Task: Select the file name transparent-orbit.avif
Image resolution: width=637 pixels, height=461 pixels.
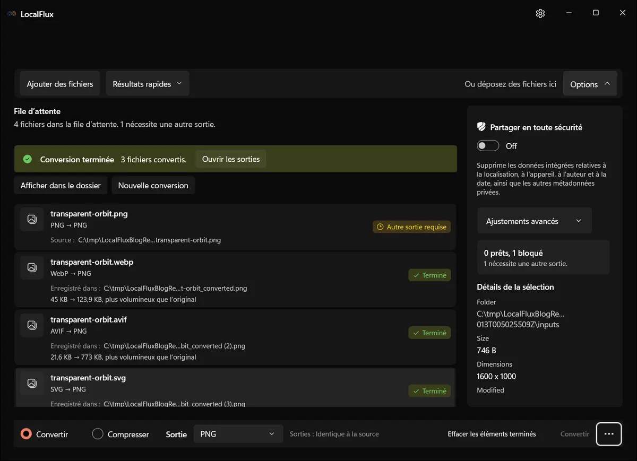Action: coord(89,320)
